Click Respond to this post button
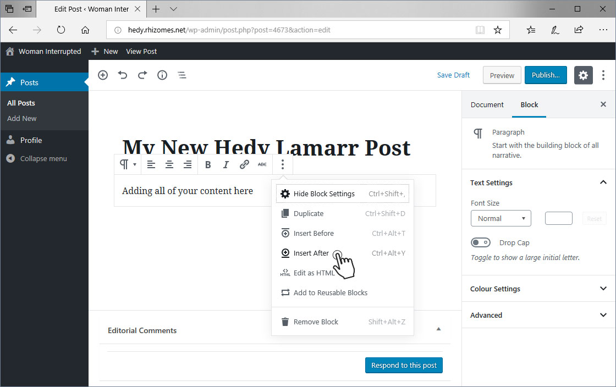 (404, 365)
